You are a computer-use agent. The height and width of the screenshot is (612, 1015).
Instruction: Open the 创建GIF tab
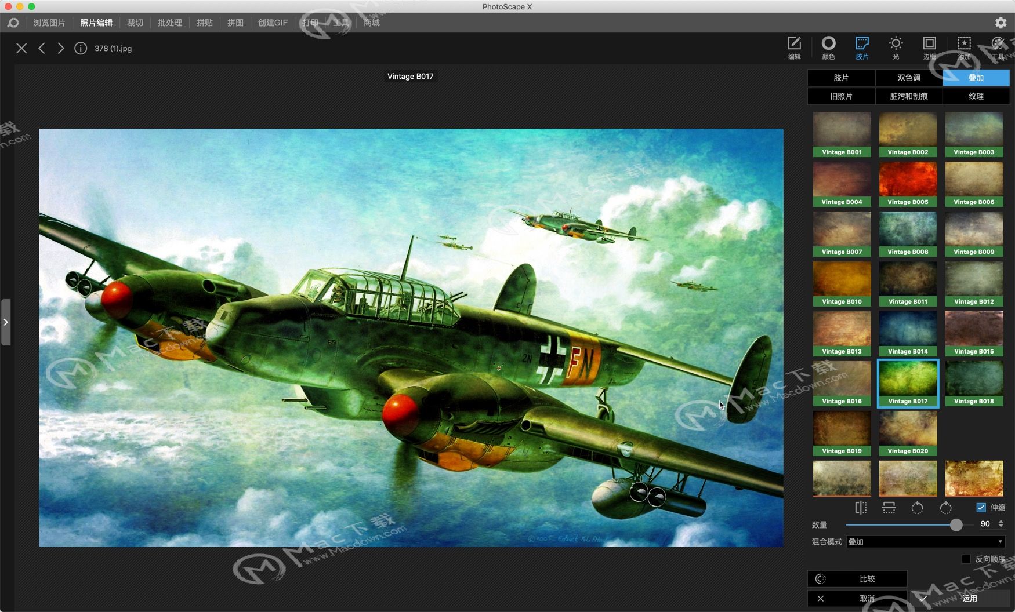click(x=273, y=23)
